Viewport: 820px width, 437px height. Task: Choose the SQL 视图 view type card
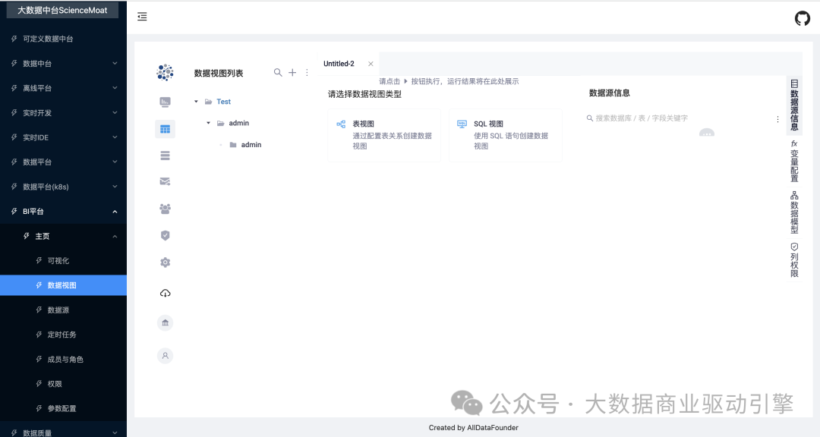[505, 135]
